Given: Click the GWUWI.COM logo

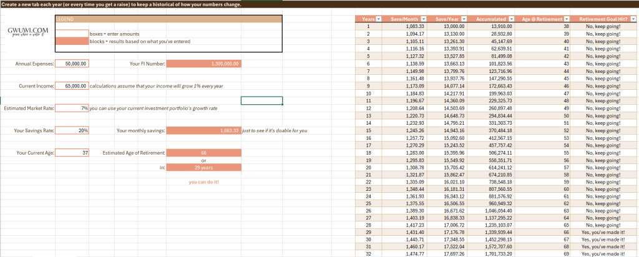Looking at the screenshot, I should pos(26,32).
